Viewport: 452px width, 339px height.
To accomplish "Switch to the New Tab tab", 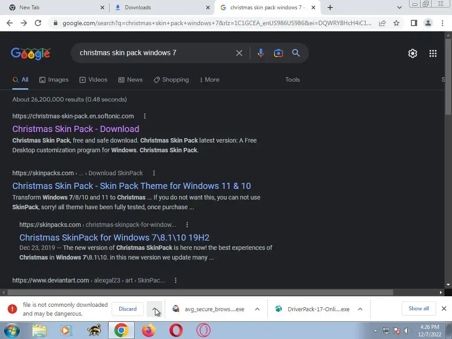I will pos(55,8).
